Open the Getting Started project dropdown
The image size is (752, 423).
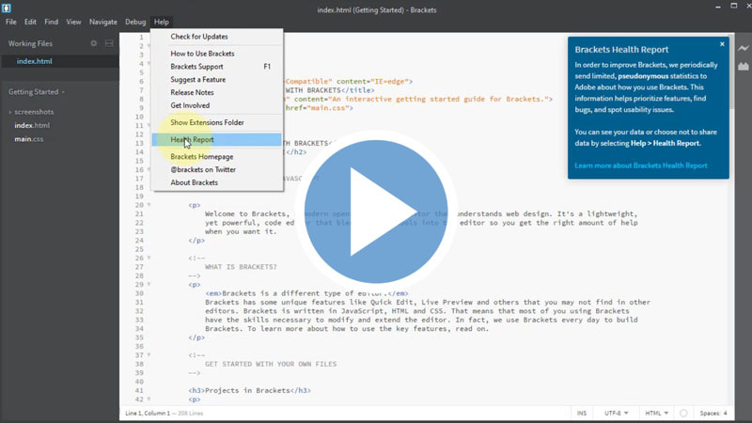click(x=37, y=92)
